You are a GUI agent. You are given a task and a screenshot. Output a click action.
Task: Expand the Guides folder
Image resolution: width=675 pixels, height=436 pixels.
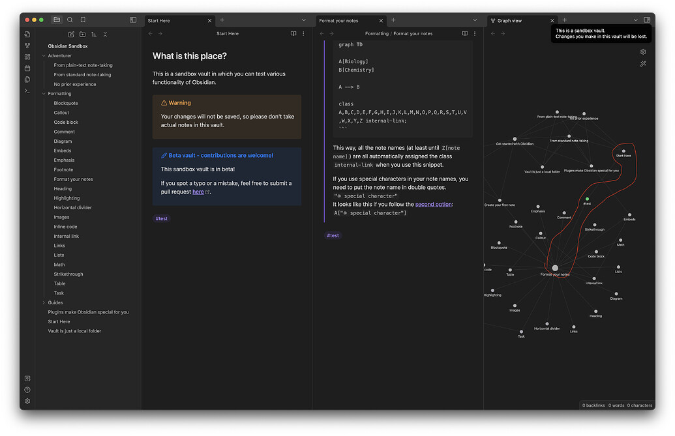tap(44, 302)
